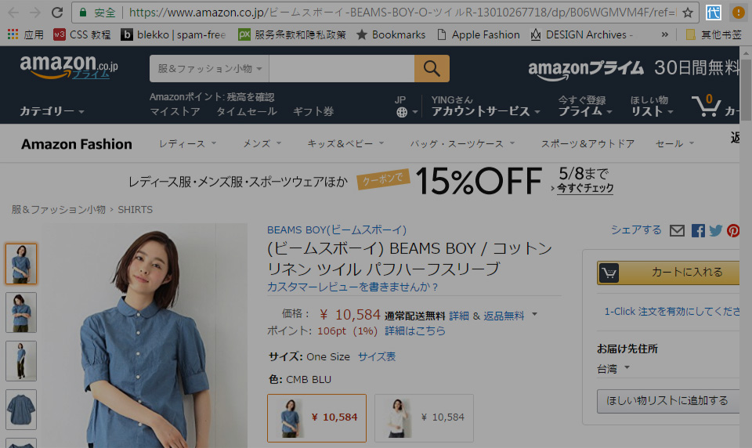Image resolution: width=752 pixels, height=448 pixels.
Task: Open the バッグ・スーツケース menu
Action: pyautogui.click(x=462, y=144)
